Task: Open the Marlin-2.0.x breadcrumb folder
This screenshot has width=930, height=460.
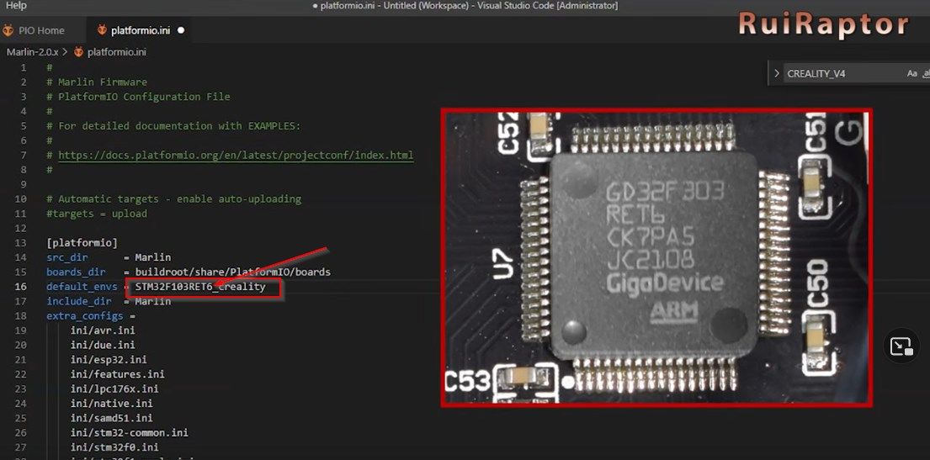Action: click(33, 52)
